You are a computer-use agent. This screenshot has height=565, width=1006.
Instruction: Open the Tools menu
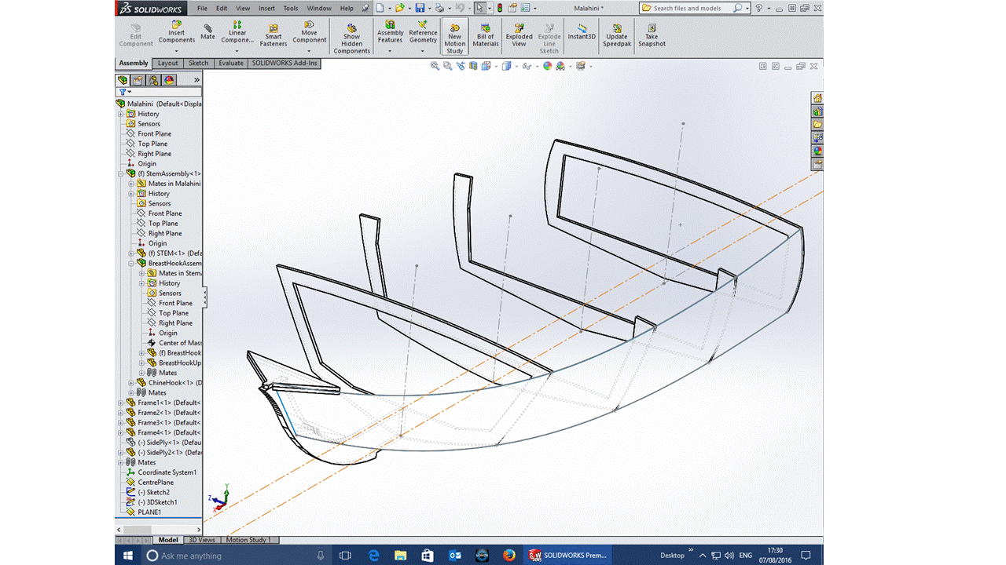(x=291, y=8)
